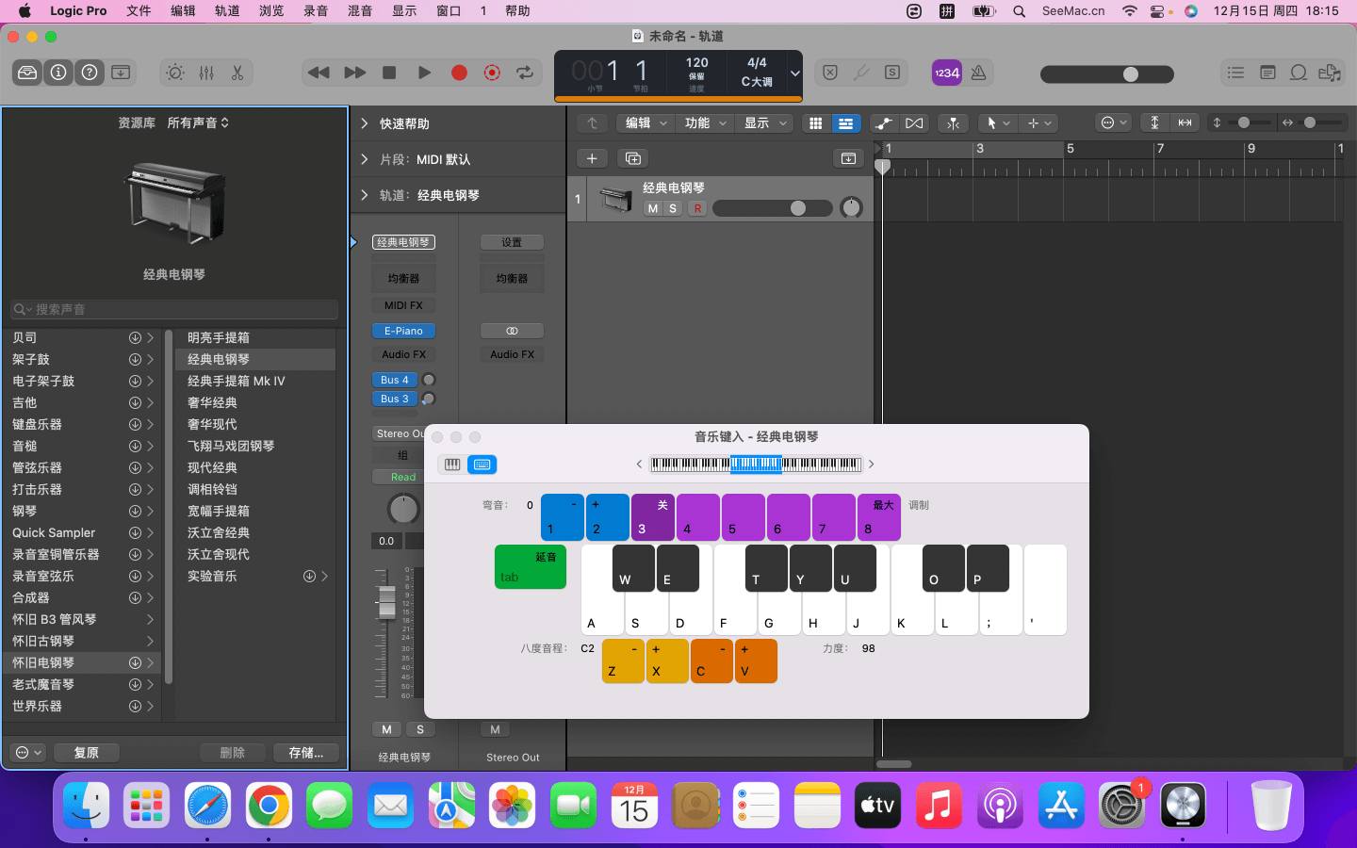Toggle the green 延音 sustain tab key

tap(531, 566)
